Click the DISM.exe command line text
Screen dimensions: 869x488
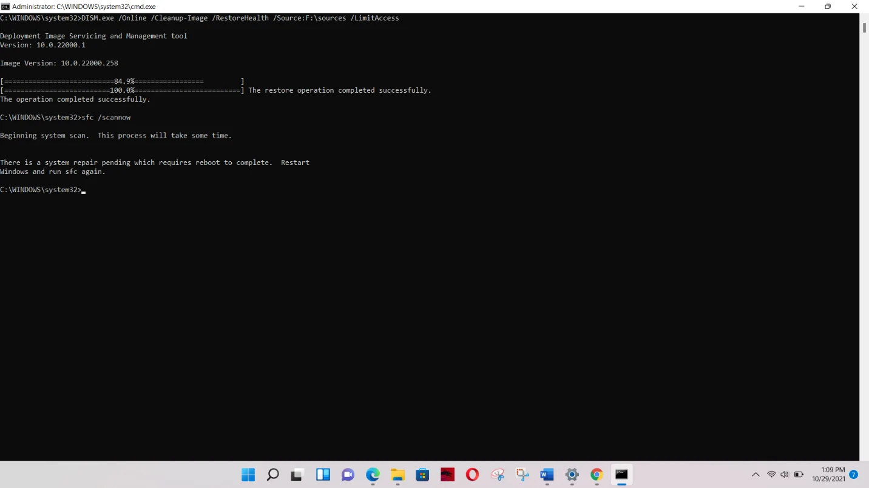[200, 18]
